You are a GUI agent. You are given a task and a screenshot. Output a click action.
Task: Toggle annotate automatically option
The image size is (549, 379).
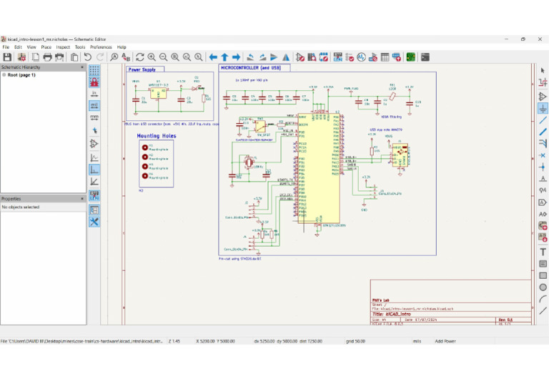coord(94,195)
